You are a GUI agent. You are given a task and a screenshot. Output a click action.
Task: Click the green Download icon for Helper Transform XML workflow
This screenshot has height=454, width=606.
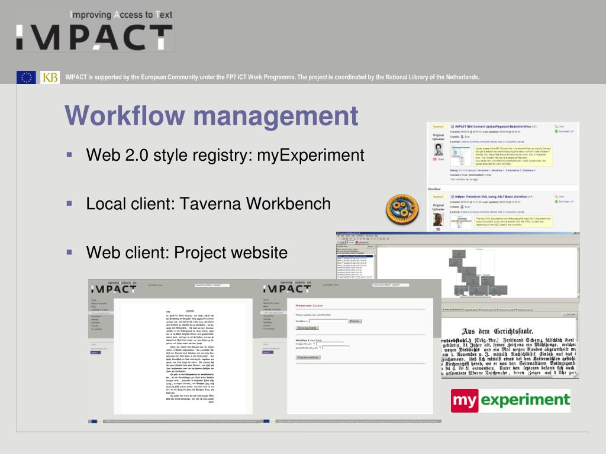tap(556, 202)
